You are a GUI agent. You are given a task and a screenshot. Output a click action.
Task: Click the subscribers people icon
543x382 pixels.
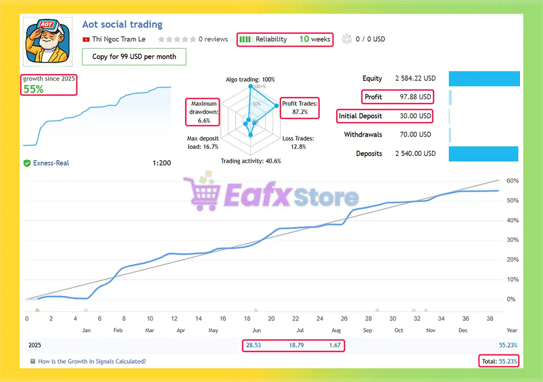[347, 39]
